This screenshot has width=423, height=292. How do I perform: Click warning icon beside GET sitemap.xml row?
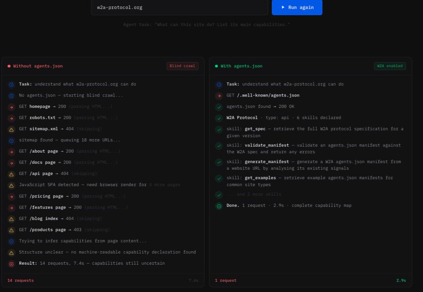[x=11, y=129]
